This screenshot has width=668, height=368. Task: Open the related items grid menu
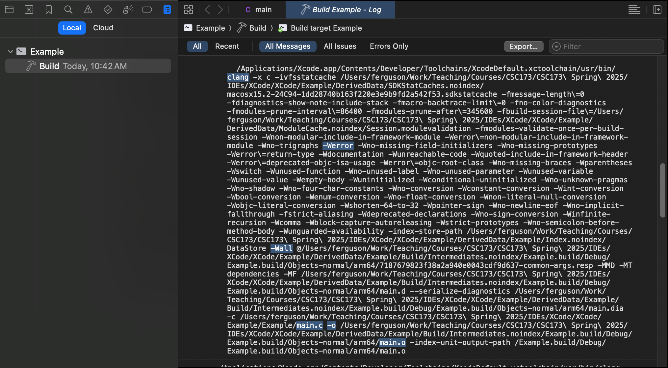tap(189, 10)
